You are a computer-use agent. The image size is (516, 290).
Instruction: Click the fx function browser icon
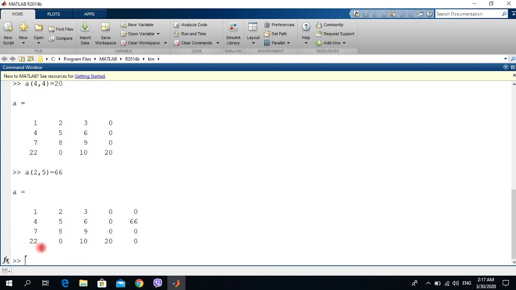click(6, 260)
